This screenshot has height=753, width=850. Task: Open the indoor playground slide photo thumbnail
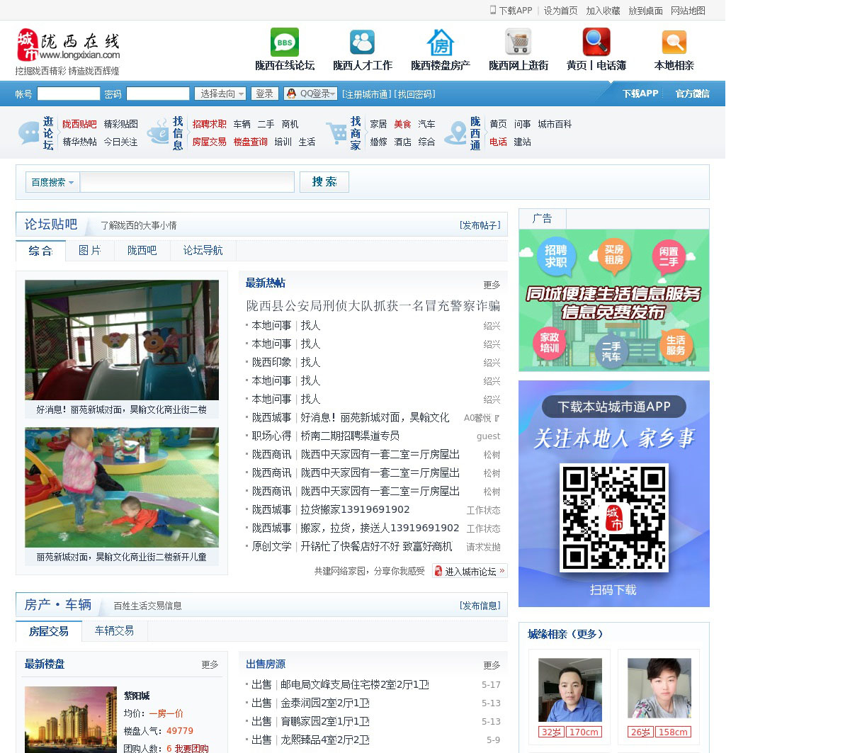122,340
